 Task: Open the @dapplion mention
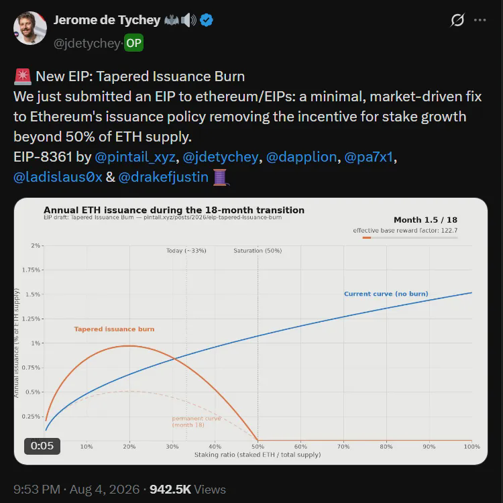point(301,157)
